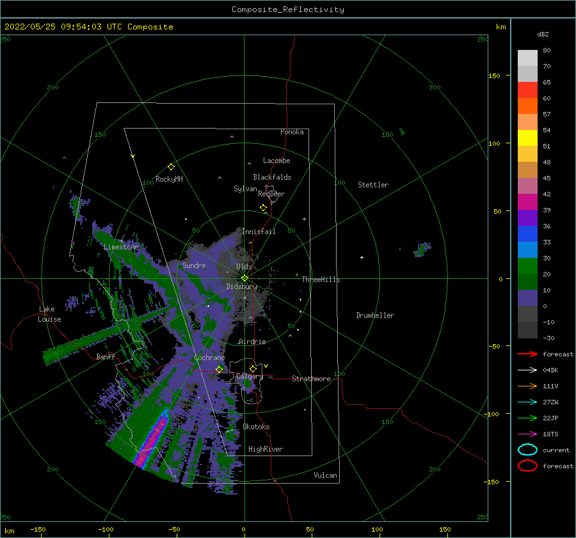576x538 pixels.
Task: Click the Banff label
Action: coord(106,356)
